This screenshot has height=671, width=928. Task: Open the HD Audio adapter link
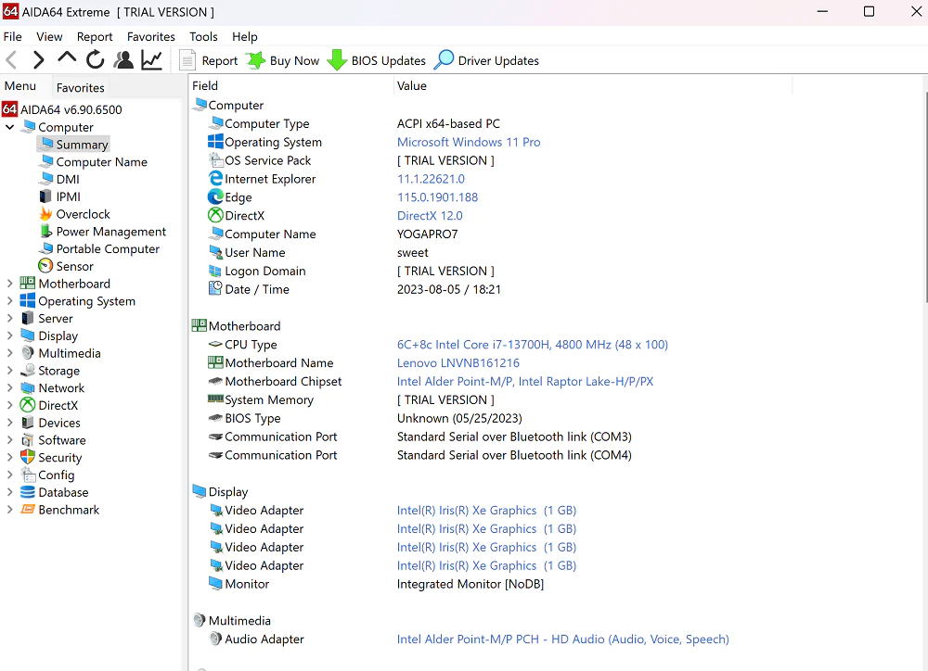(563, 639)
